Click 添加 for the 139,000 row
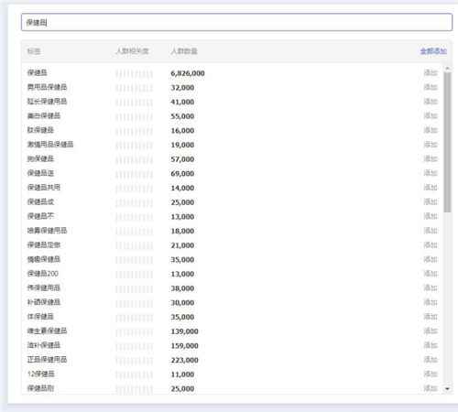This screenshot has width=458, height=412. pos(431,331)
